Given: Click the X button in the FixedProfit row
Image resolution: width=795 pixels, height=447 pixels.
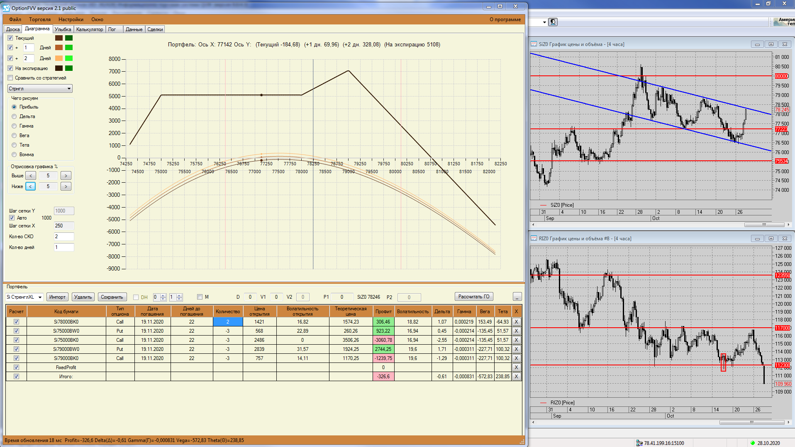Looking at the screenshot, I should [516, 367].
